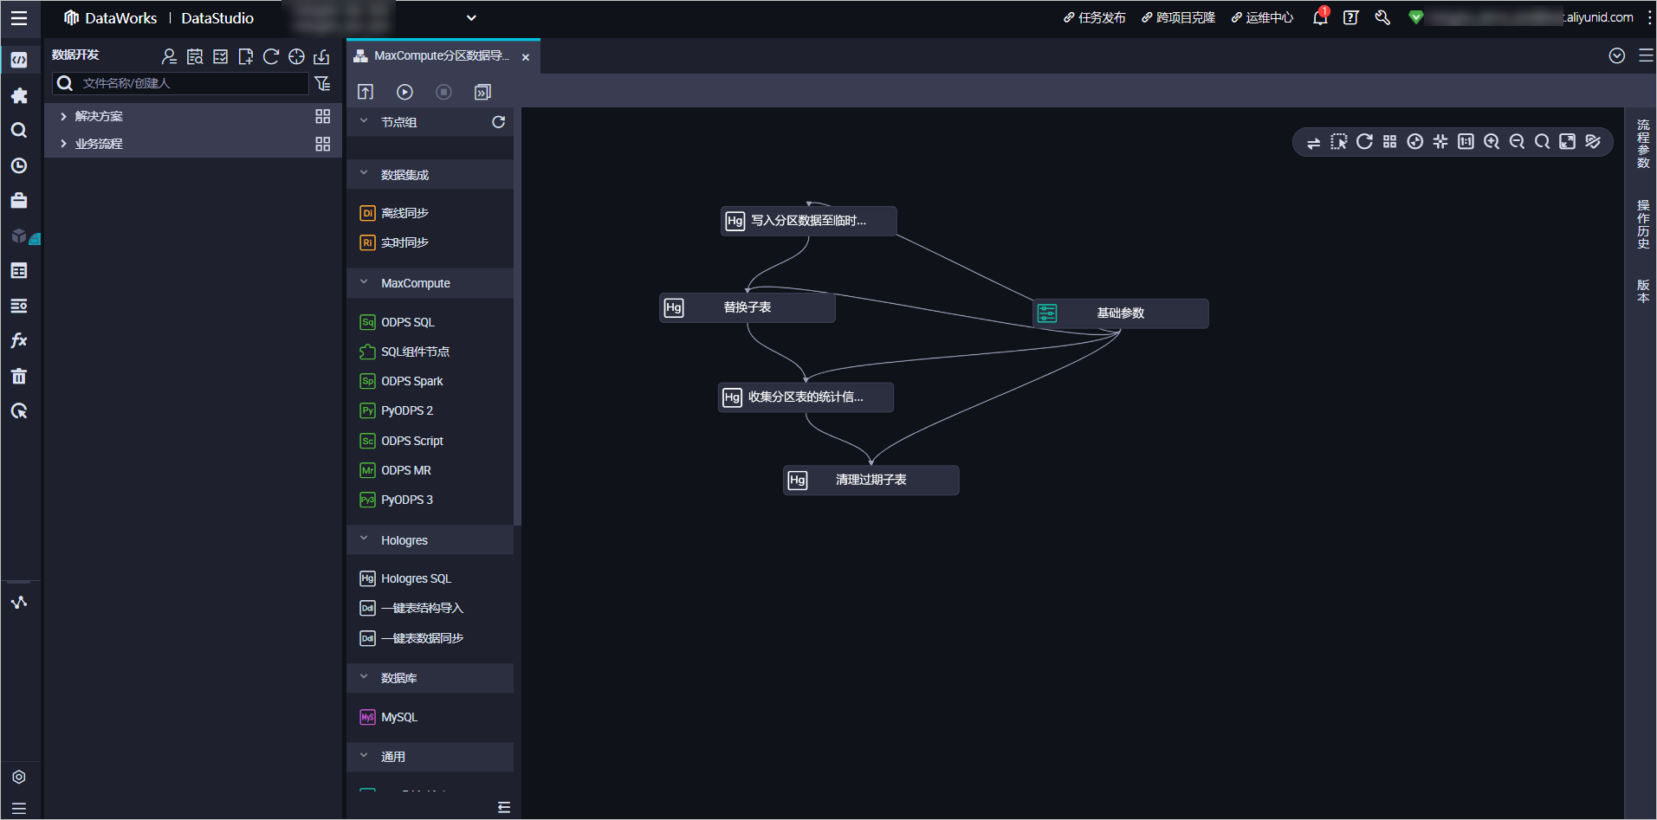Screen dimensions: 1657x820
Task: Open the fx functions icon in the left sidebar
Action: click(19, 340)
